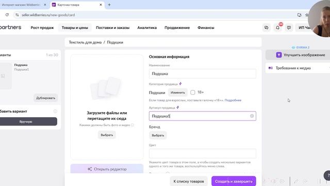Image resolution: width=330 pixels, height=186 pixels.
Task: Open the Аналитика menu
Action: (147, 27)
